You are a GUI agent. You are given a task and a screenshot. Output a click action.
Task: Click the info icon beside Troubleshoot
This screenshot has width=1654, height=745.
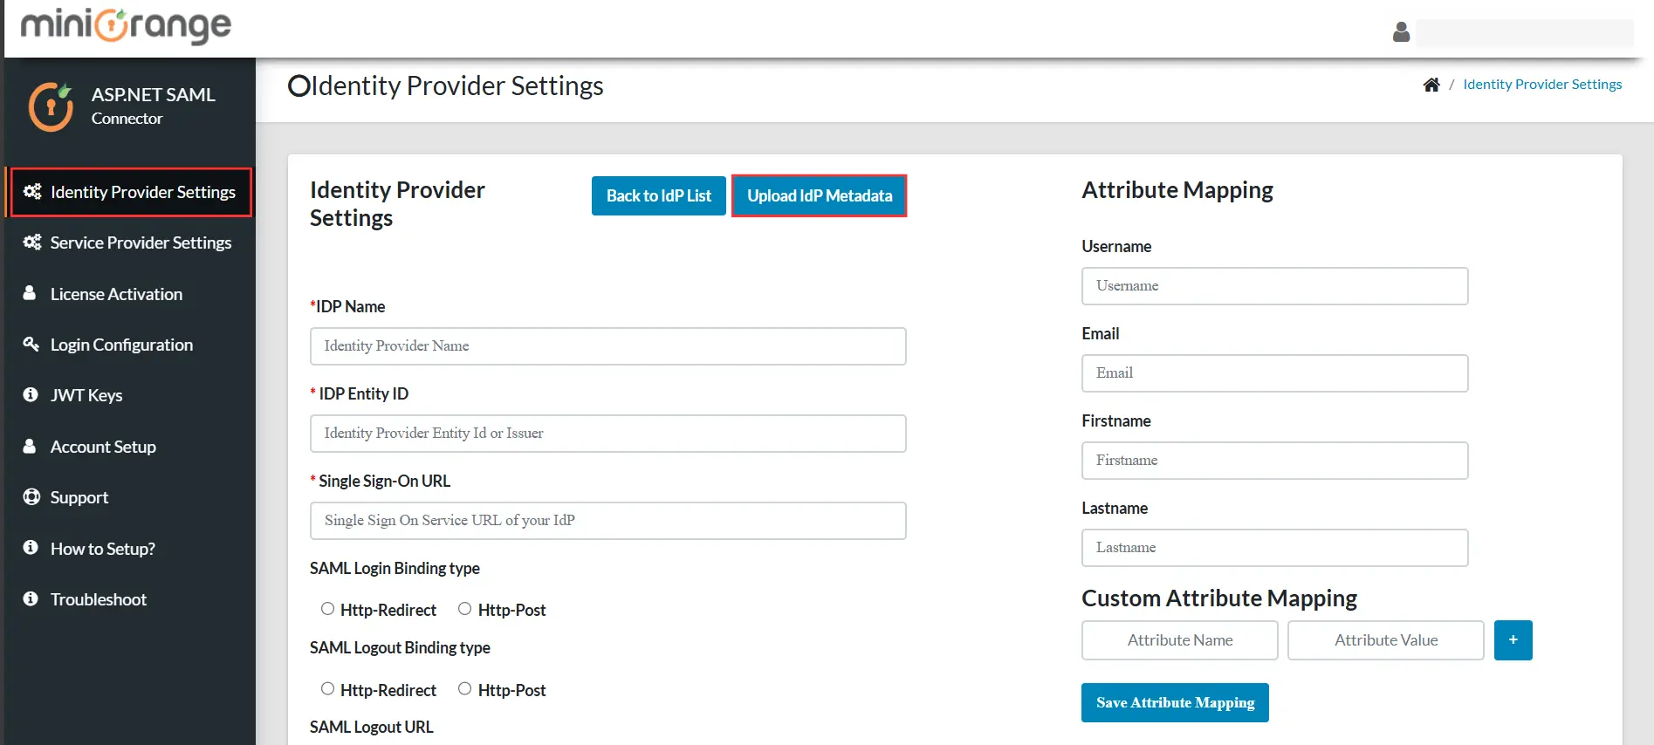pos(31,598)
